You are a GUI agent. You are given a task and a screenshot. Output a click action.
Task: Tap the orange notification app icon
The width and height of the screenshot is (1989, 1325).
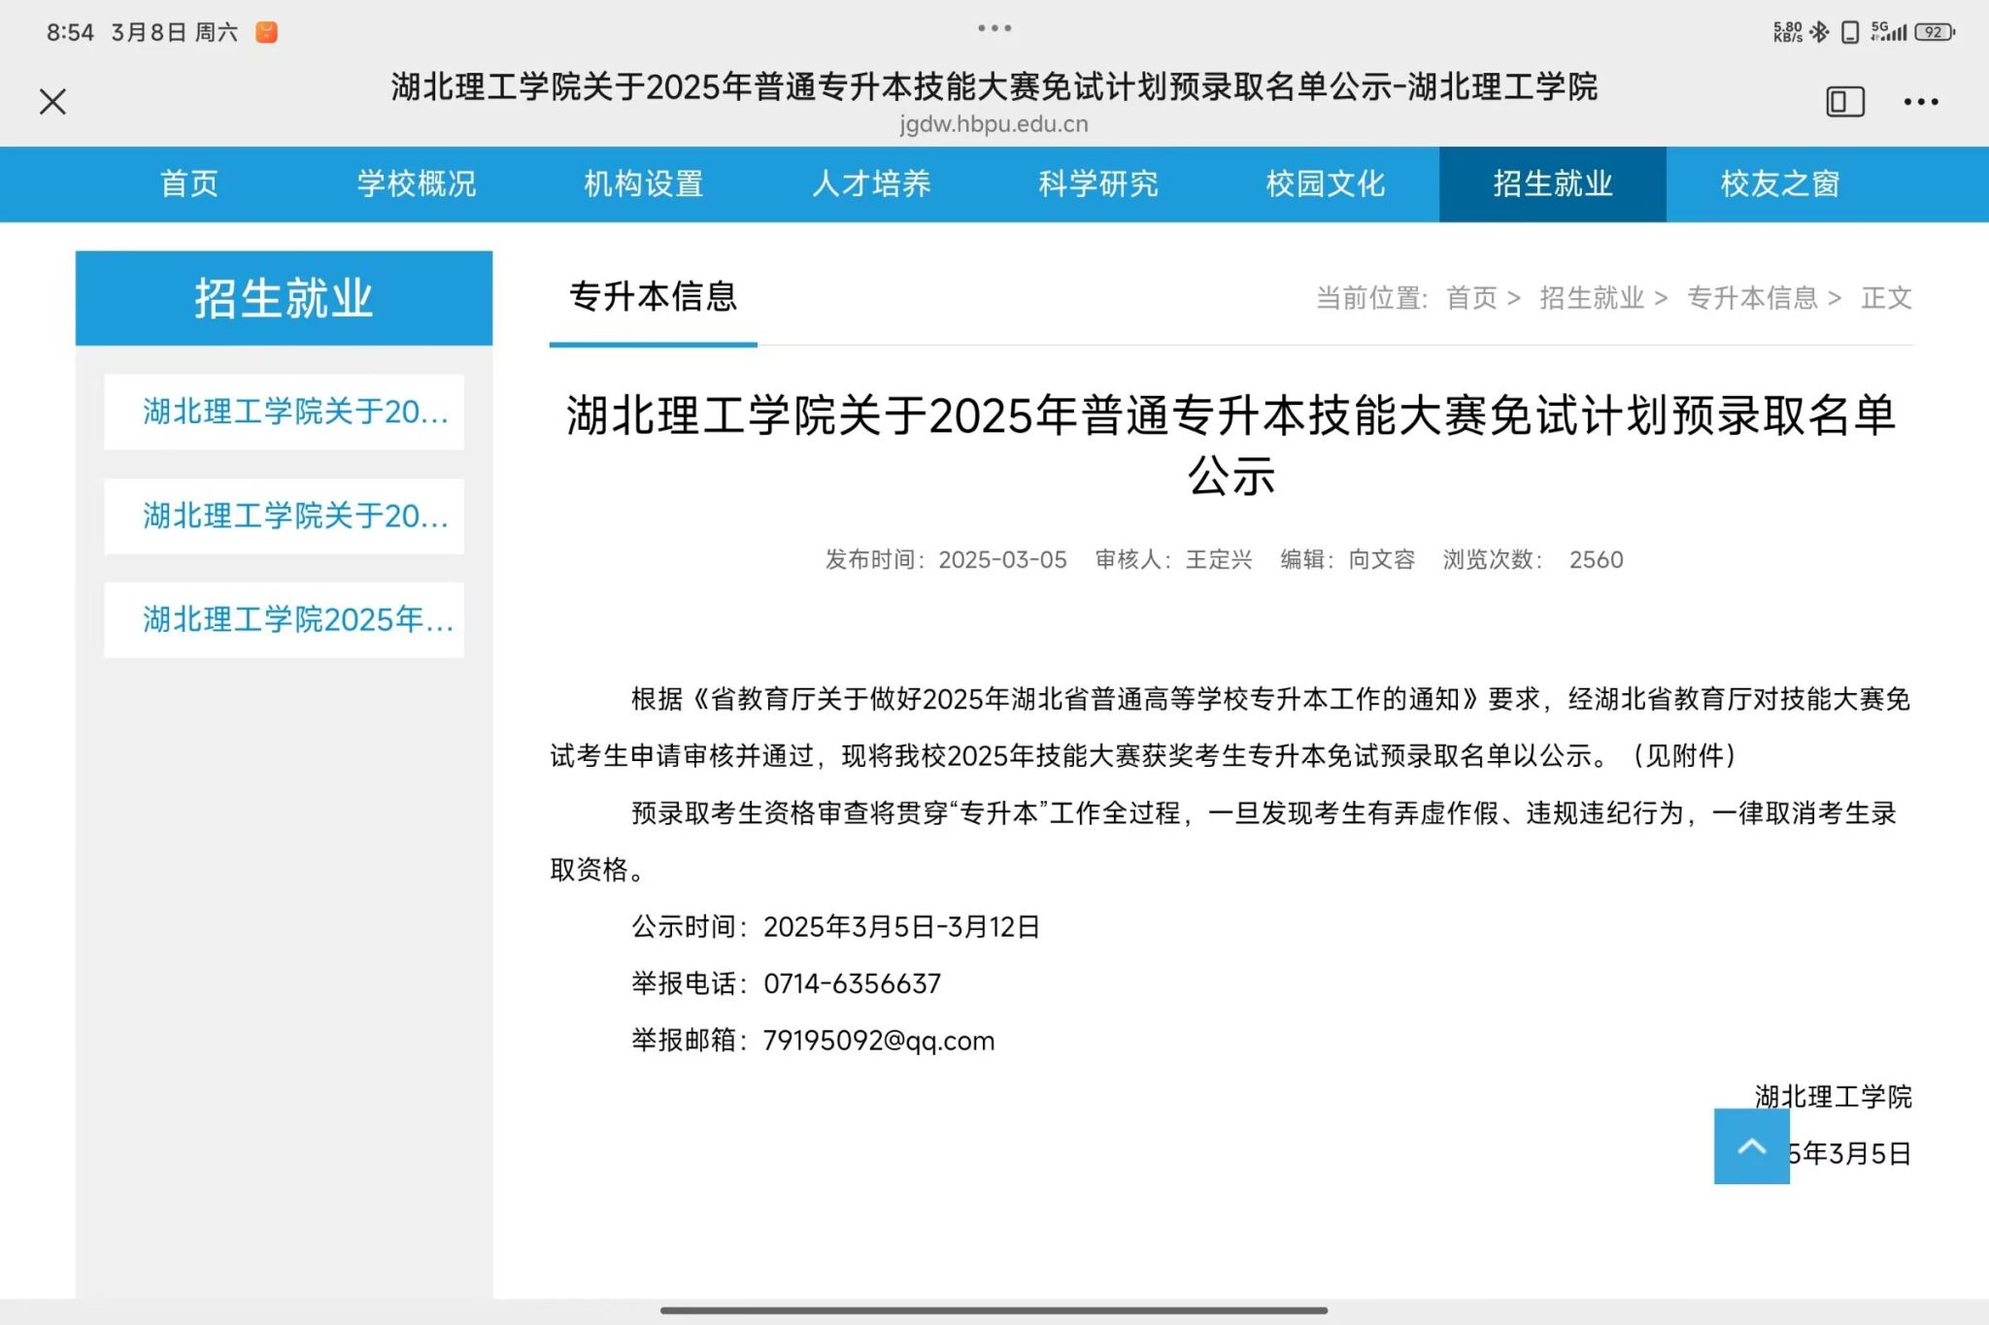click(x=266, y=33)
